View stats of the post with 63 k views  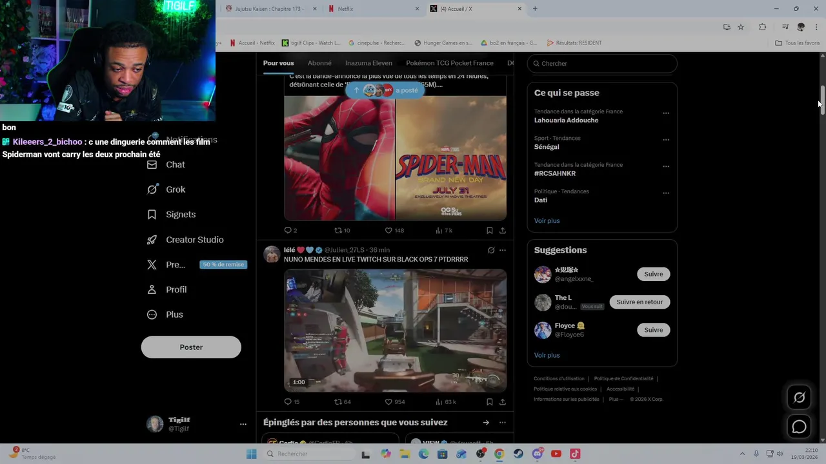445,401
